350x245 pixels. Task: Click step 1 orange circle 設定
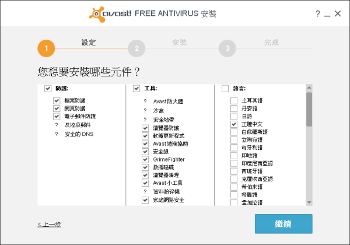click(x=46, y=48)
